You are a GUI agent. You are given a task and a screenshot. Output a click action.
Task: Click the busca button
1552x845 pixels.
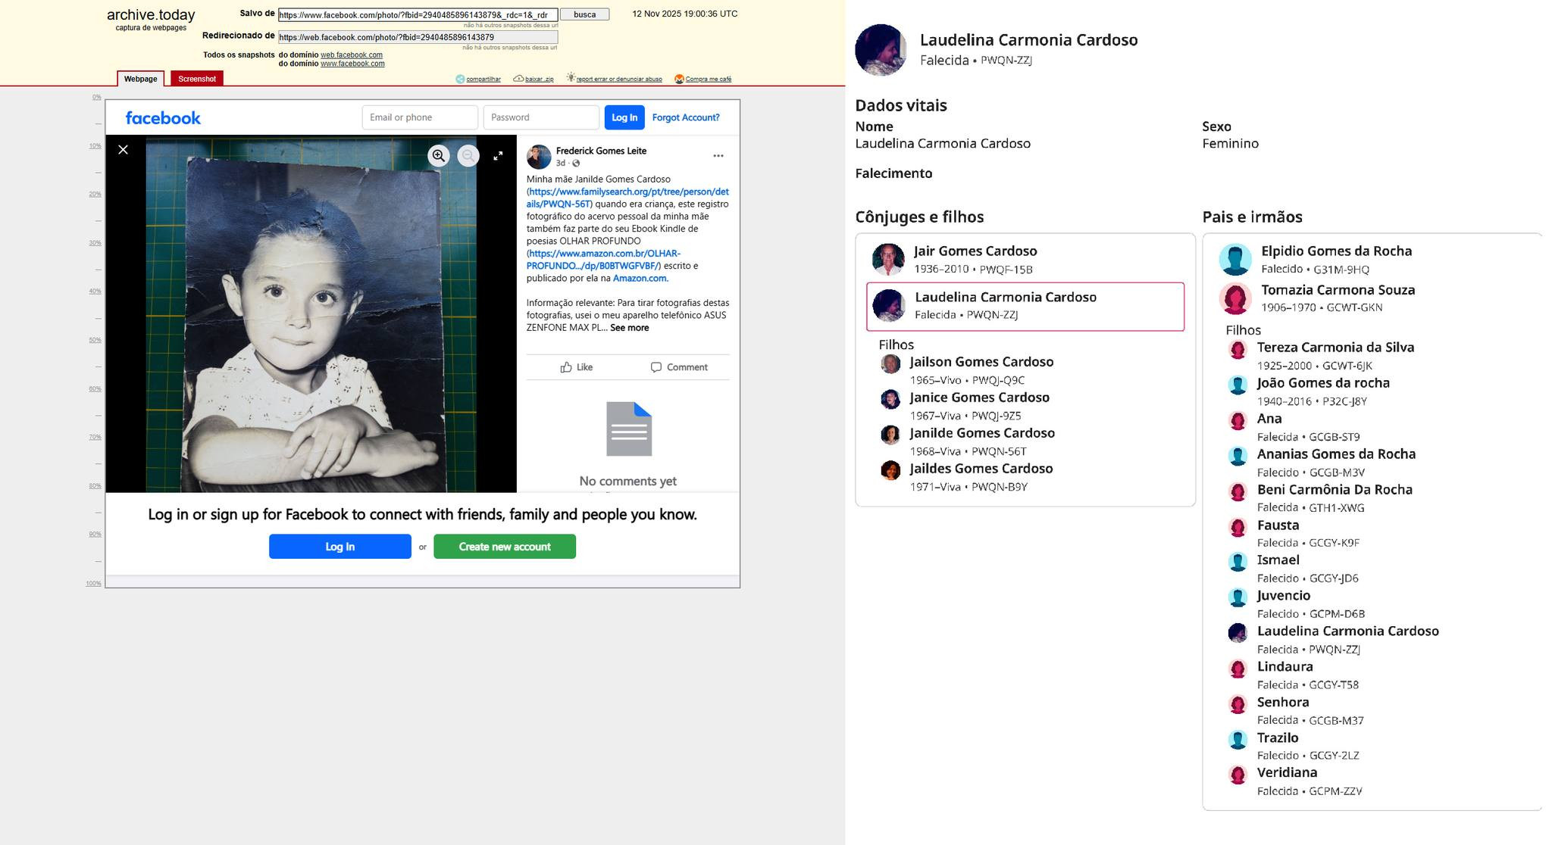click(x=584, y=14)
